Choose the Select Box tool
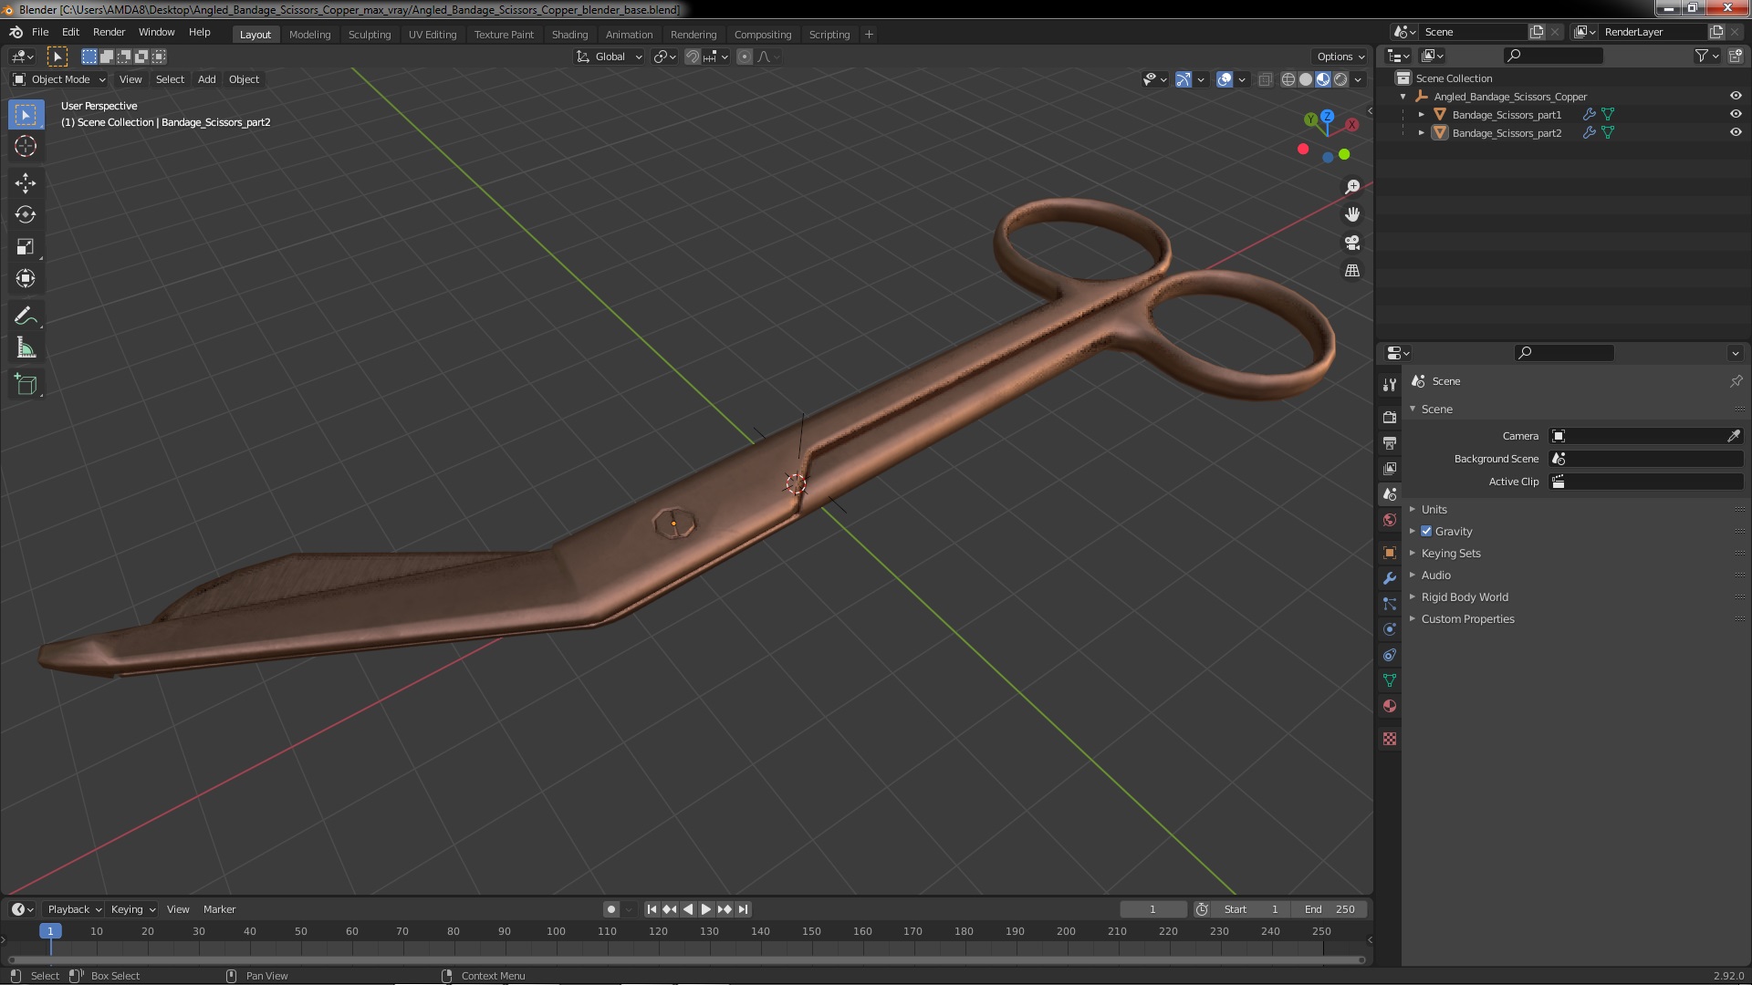Screen dimensions: 1752x985 (x=26, y=114)
